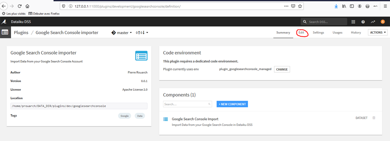Delete the Google Search Console Import component
The width and height of the screenshot is (390, 141).
click(374, 118)
